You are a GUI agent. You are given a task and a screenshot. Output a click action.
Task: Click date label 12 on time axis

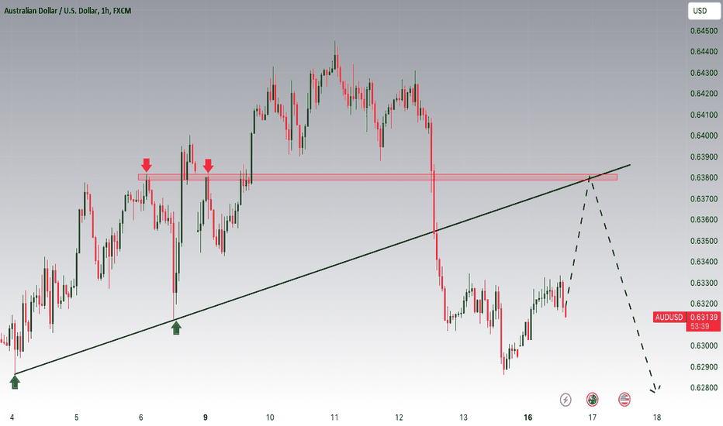click(399, 417)
